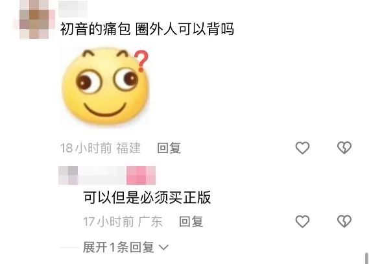Screen dimensions: 371x264
Task: Open the blurred username above 初音的痛包 comment
Action: pos(73,8)
